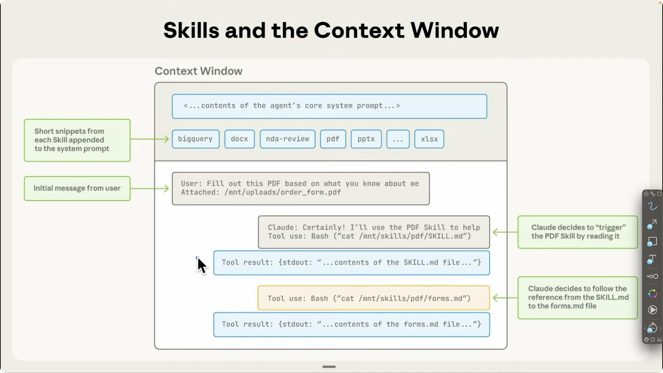Click the left chevron beside timer

pos(645,328)
